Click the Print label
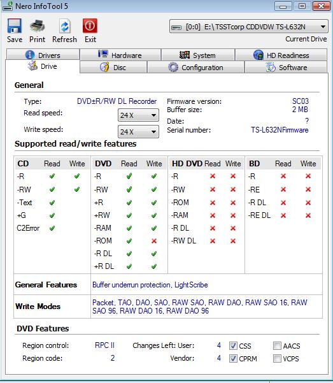 [37, 40]
